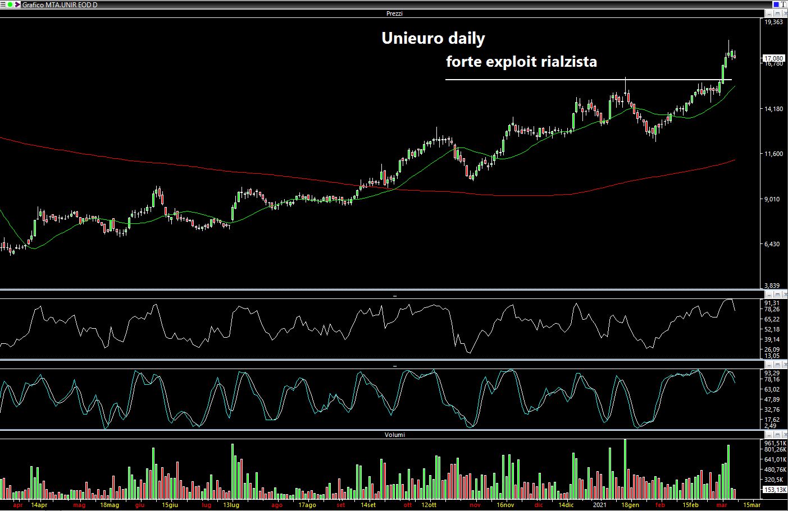Click the 15mar date label

(x=751, y=505)
